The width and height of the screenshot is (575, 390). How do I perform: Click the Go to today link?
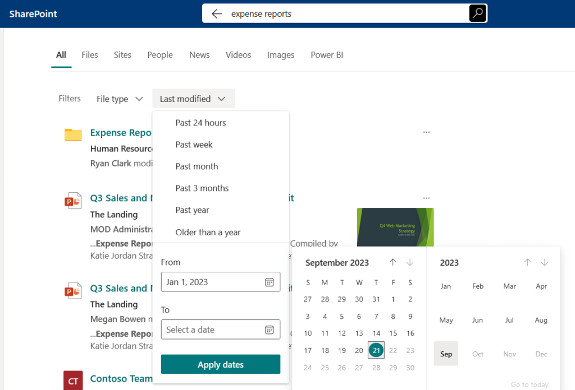530,384
